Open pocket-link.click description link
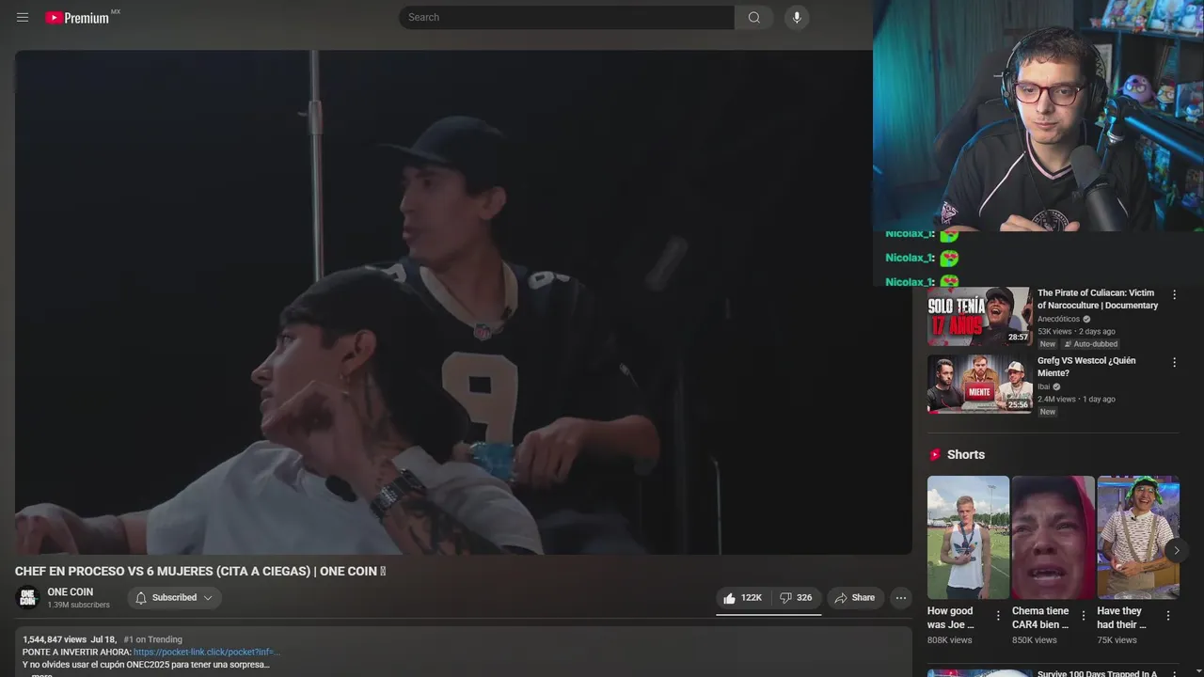The image size is (1204, 677). tap(207, 652)
